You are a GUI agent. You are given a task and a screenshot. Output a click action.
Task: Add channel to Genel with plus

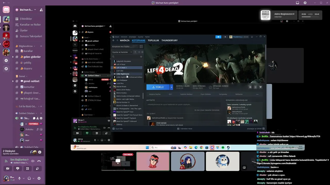[41, 76]
